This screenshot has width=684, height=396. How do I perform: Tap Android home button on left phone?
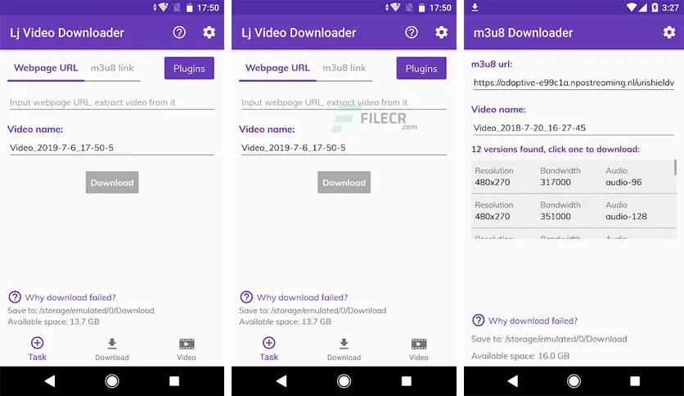tap(112, 381)
